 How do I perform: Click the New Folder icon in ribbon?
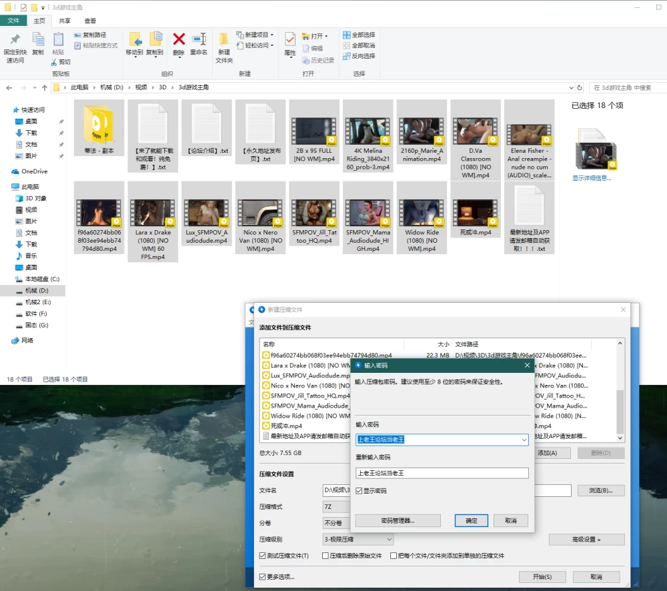tap(223, 39)
